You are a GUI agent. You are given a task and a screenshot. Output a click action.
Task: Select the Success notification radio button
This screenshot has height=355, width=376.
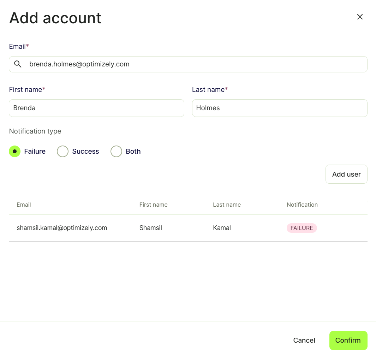point(62,151)
